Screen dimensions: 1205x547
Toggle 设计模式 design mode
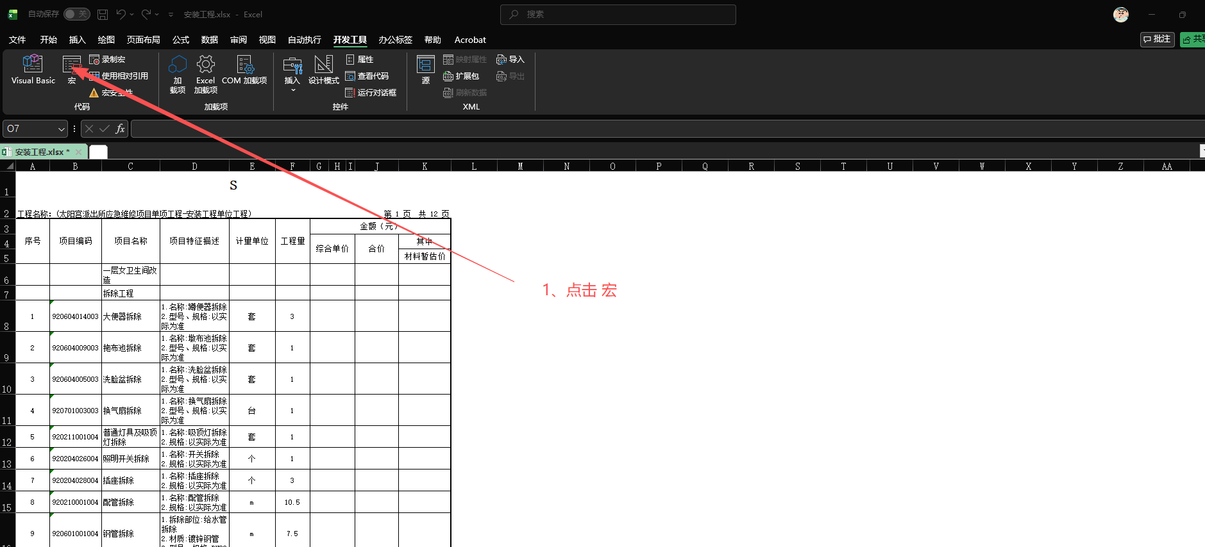(323, 69)
